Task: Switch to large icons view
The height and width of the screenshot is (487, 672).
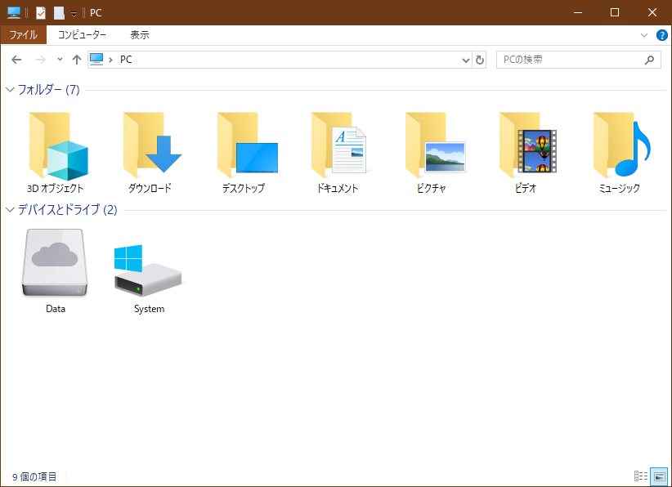Action: pos(658,476)
